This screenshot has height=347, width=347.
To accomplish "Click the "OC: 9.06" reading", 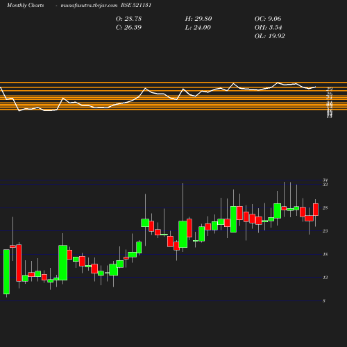I will [268, 19].
